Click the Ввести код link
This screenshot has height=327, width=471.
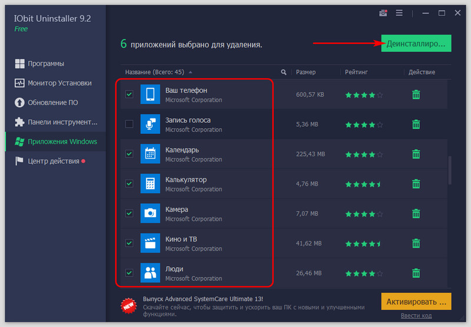(x=416, y=316)
